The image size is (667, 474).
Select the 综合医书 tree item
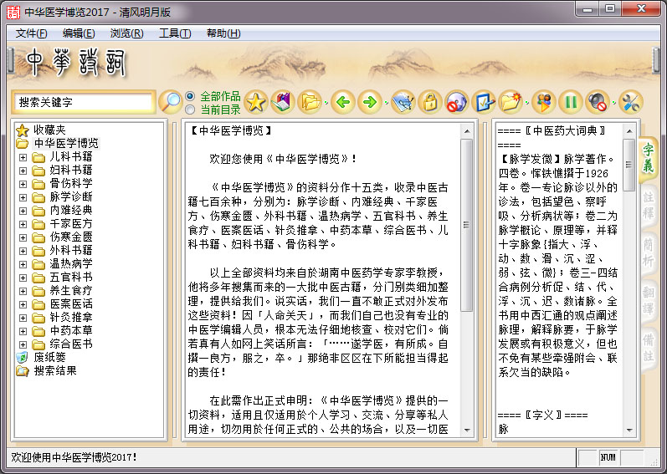[71, 344]
